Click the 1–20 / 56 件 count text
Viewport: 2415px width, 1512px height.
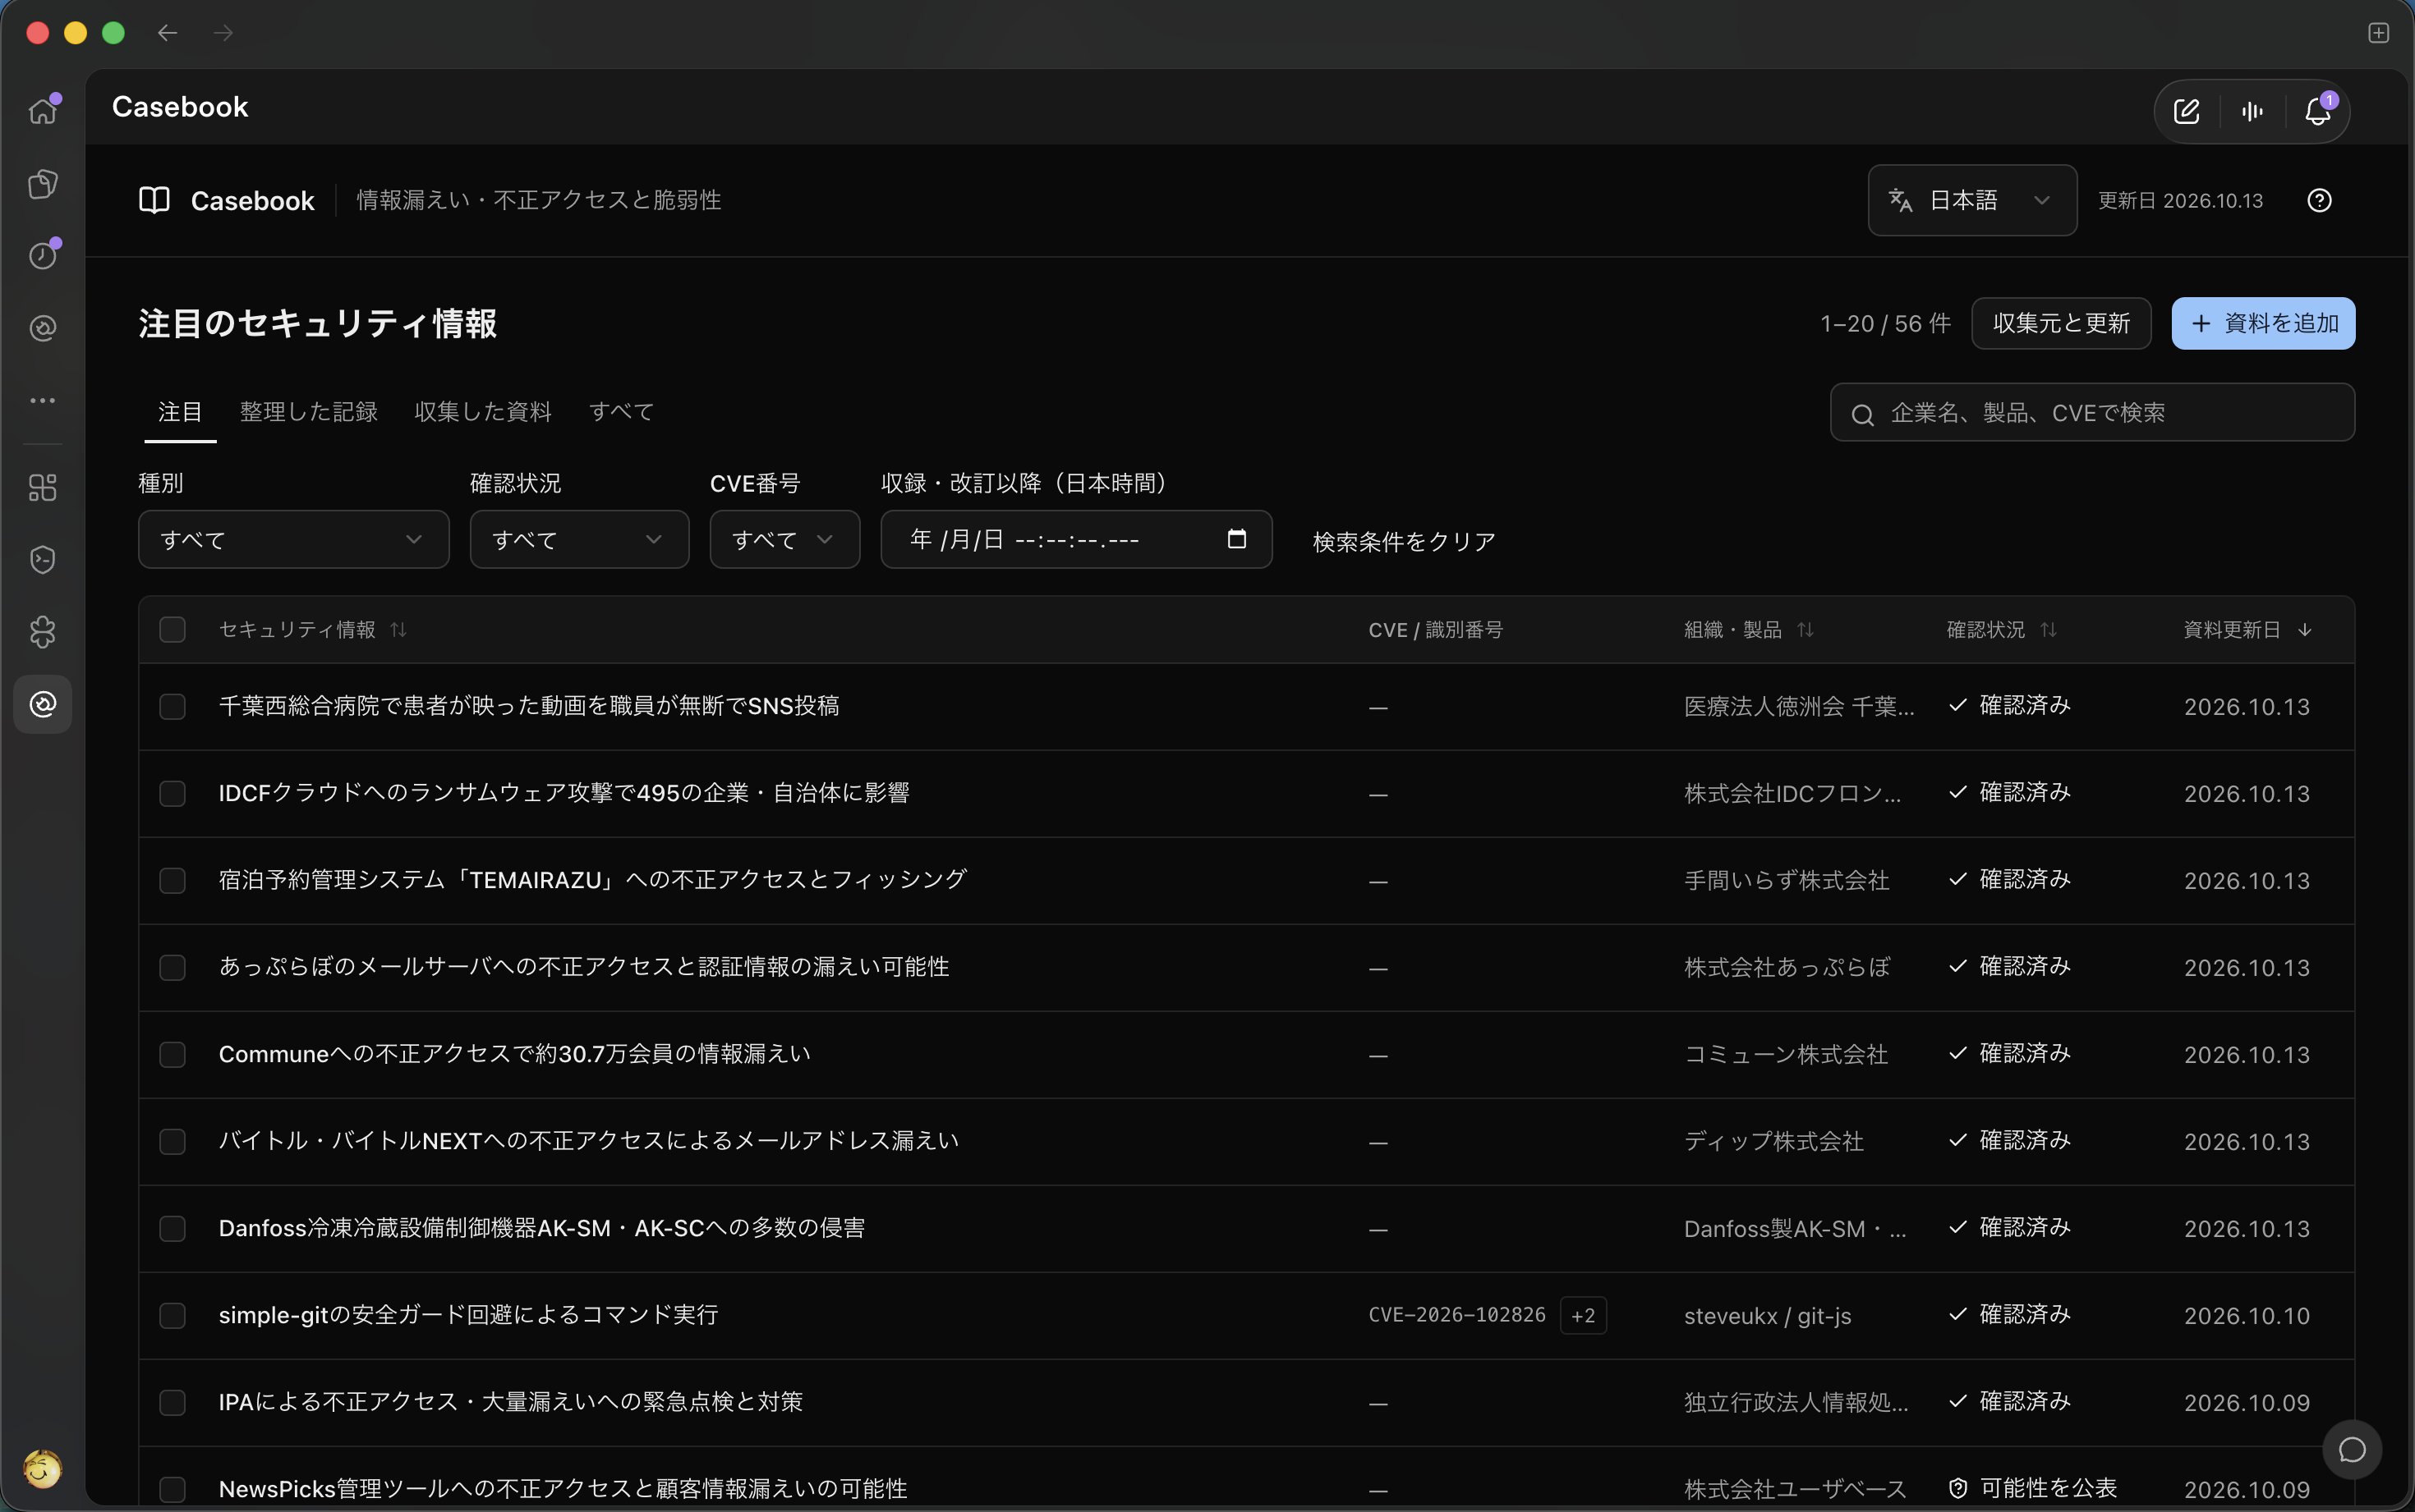pos(1886,323)
